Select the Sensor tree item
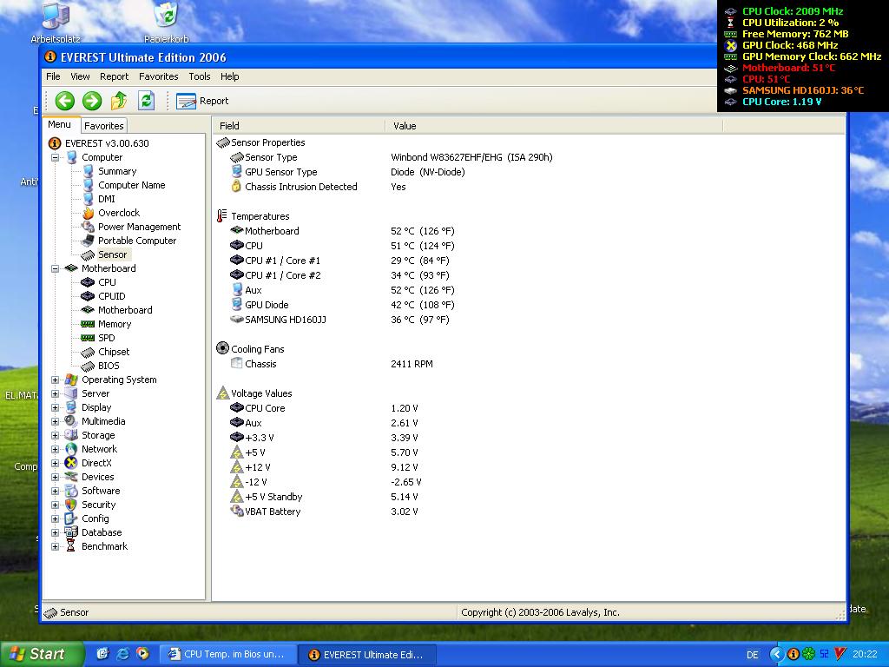Screen dimensions: 889x667 coord(112,254)
